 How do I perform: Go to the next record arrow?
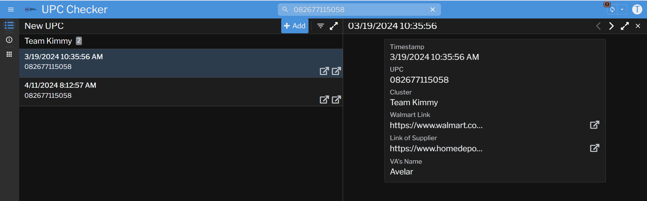611,26
